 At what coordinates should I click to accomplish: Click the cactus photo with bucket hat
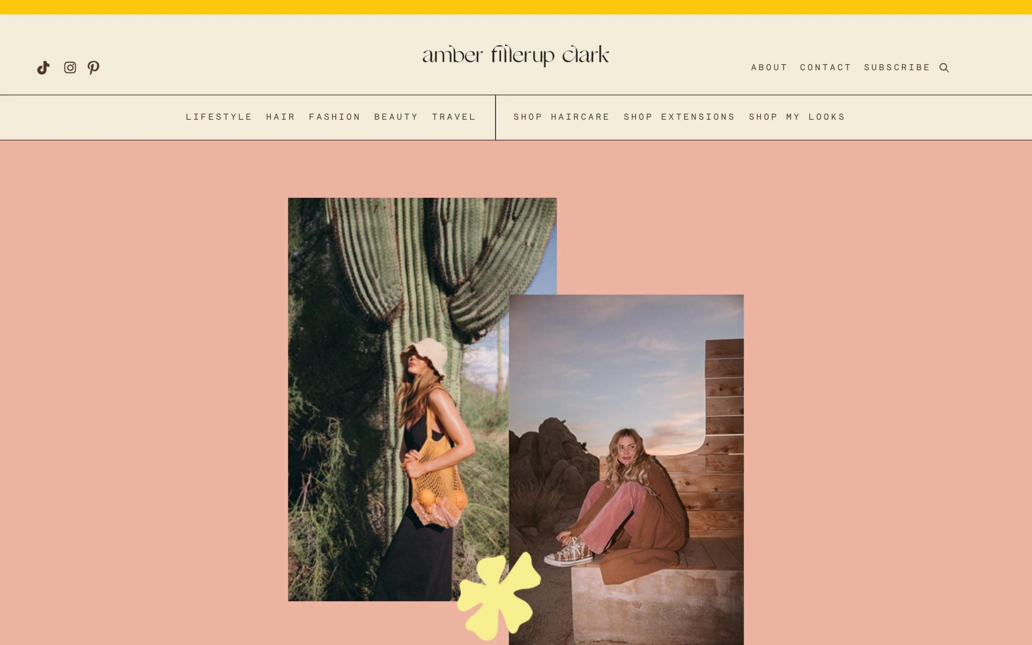398,399
